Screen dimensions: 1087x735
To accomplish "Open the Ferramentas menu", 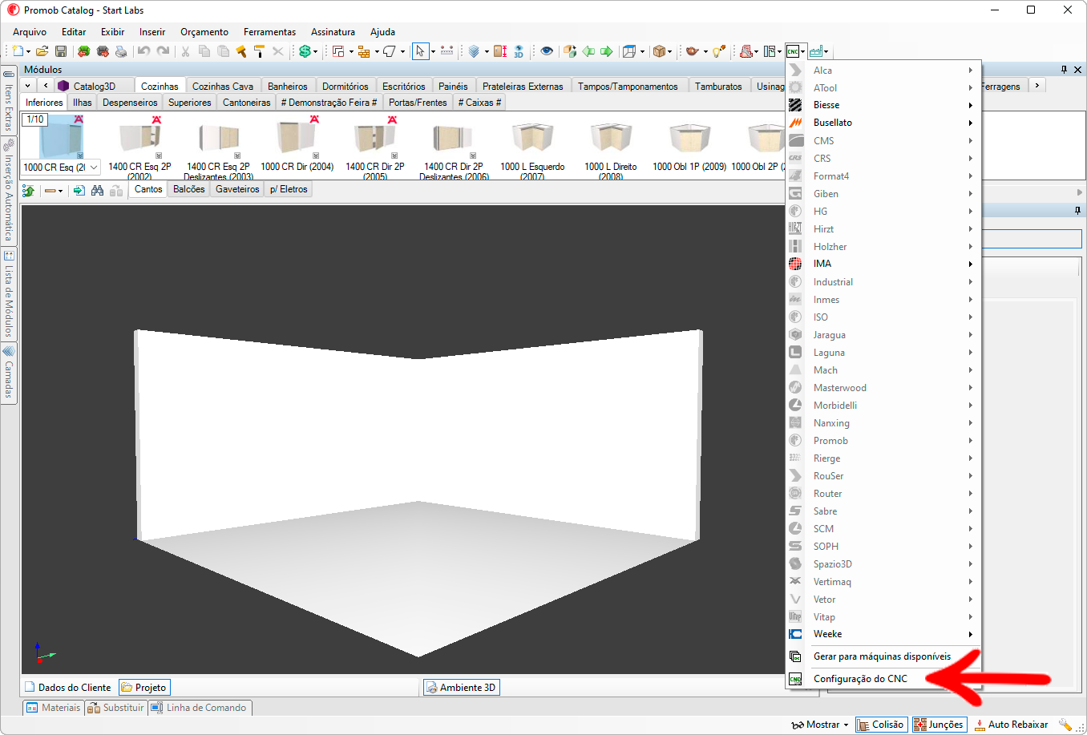I will [x=269, y=32].
